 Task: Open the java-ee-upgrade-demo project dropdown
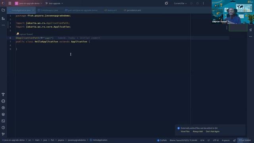pos(29,4)
